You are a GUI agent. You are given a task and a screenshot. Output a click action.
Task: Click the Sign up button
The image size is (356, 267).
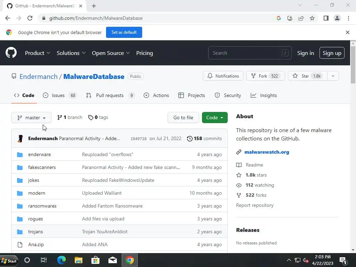(332, 53)
